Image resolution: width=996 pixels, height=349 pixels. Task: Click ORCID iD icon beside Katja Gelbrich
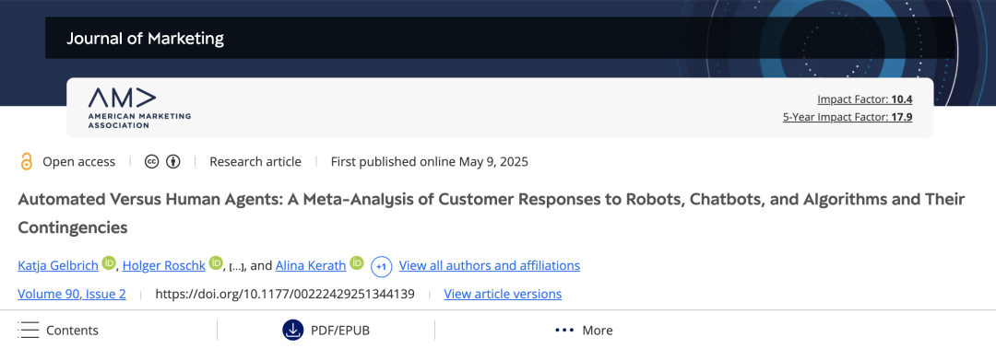(109, 262)
